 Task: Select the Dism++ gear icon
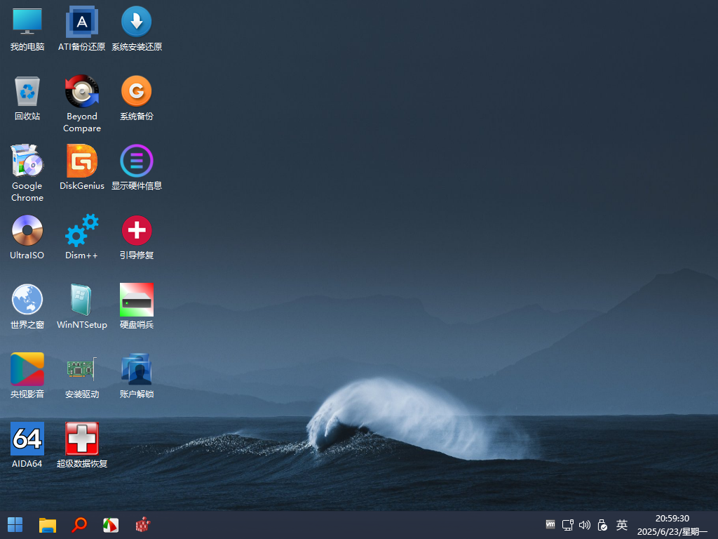click(x=82, y=231)
